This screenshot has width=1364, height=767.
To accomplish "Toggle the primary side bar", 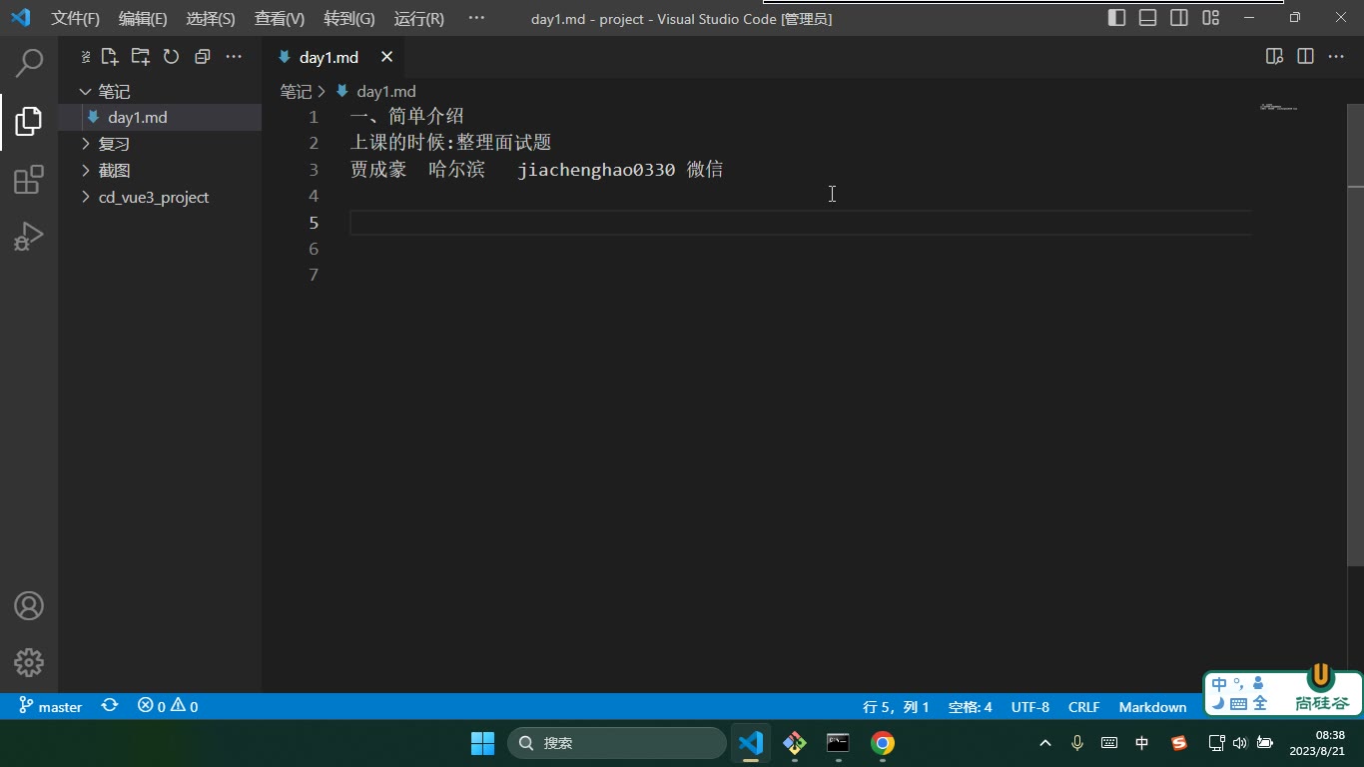I will (x=1117, y=18).
